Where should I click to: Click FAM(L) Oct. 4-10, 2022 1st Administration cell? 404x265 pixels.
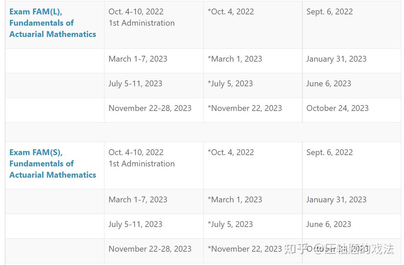click(141, 17)
